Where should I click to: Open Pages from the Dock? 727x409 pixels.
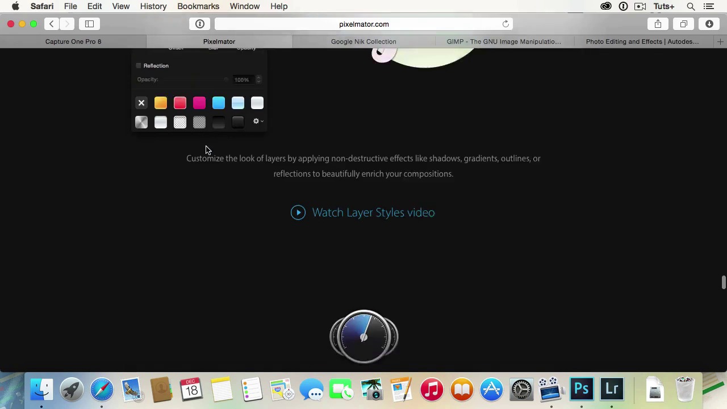tap(402, 390)
